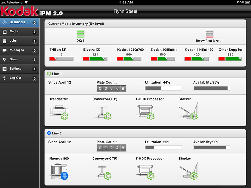The width and height of the screenshot is (251, 188).
Task: Click the Trillian SP inventory level bar
Action: (x=61, y=59)
